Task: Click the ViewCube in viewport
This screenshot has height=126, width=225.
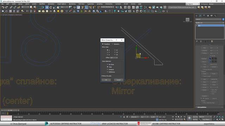Action: [187, 20]
